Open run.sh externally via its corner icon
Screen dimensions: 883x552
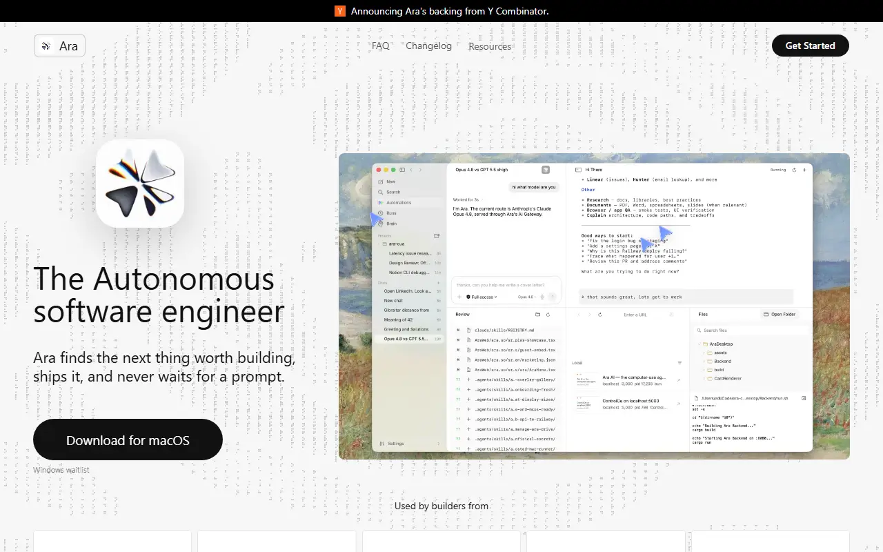point(804,398)
